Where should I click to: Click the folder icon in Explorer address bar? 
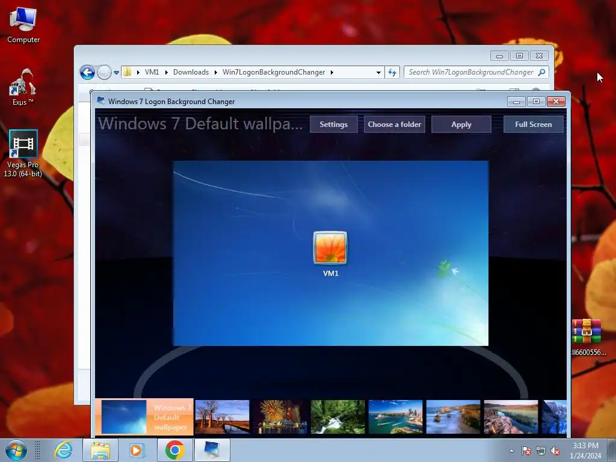[x=128, y=72]
